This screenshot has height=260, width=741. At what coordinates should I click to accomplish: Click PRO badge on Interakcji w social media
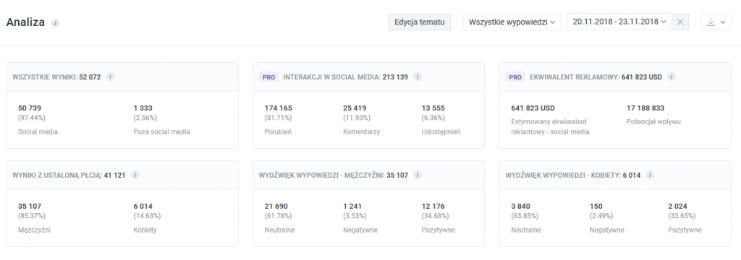269,77
